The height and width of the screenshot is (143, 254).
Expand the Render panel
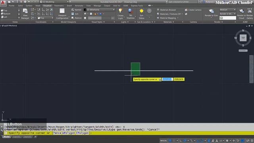point(218,22)
